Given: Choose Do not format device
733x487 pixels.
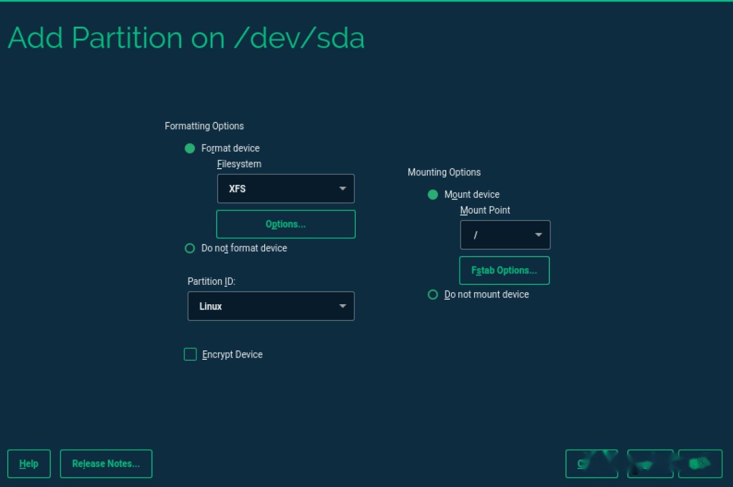Looking at the screenshot, I should [189, 248].
